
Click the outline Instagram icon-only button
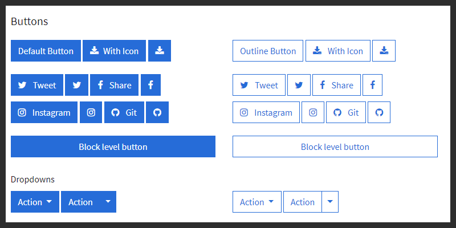pos(312,112)
